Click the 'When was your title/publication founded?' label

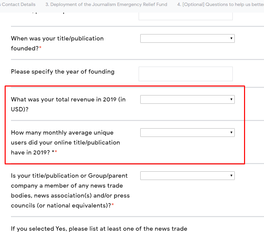57,43
